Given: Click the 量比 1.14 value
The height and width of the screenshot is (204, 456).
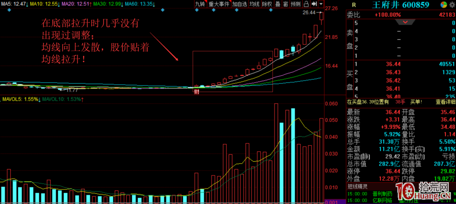Looking at the screenshot, I should pos(450,134).
